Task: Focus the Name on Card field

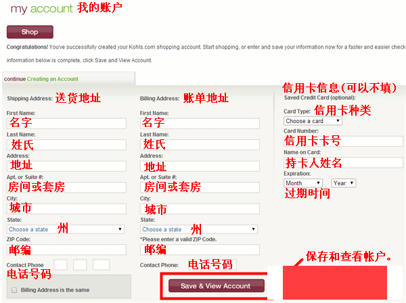Action: [x=343, y=162]
